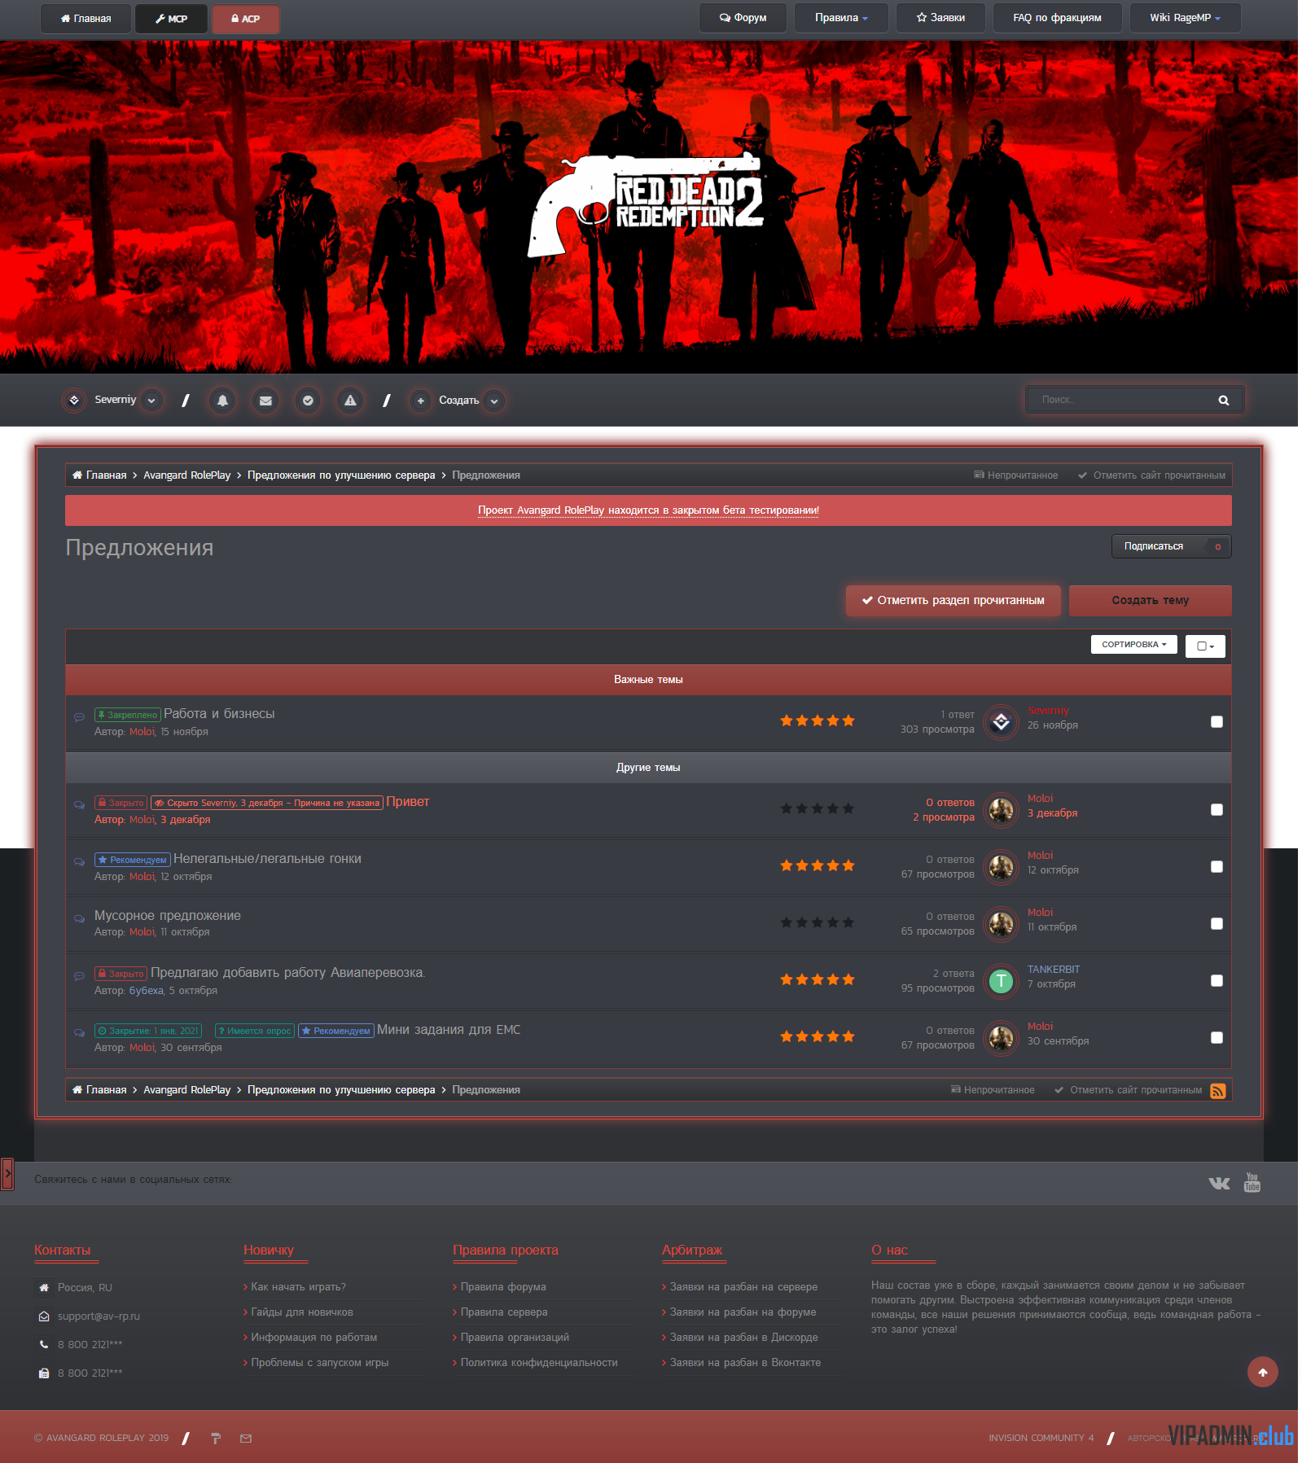Click footer paint roller theme icon
This screenshot has width=1302, height=1463.
pos(216,1439)
